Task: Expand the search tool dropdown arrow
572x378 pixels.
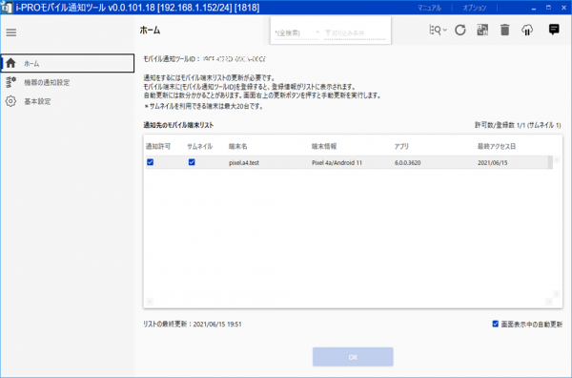Action: (x=444, y=30)
